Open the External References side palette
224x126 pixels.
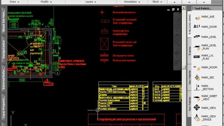[x=4, y=78]
